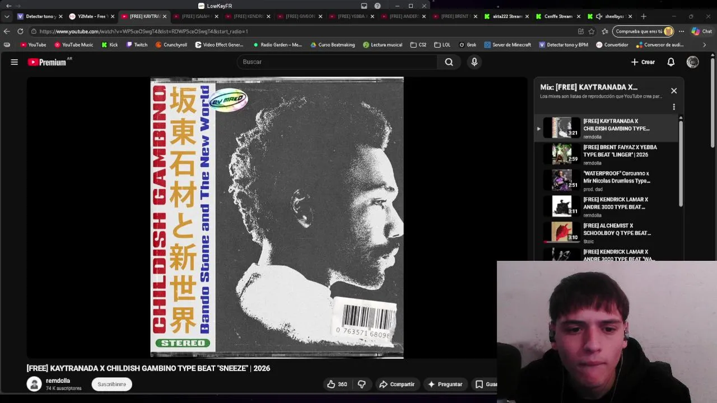Add page to favorites star icon
This screenshot has height=403, width=717.
[x=591, y=31]
